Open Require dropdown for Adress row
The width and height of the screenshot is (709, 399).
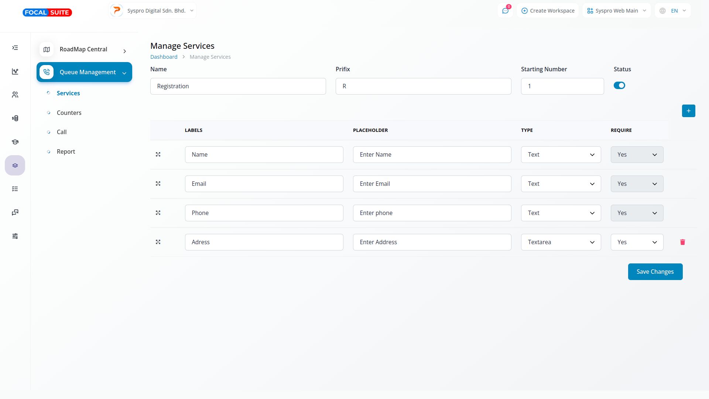tap(637, 242)
